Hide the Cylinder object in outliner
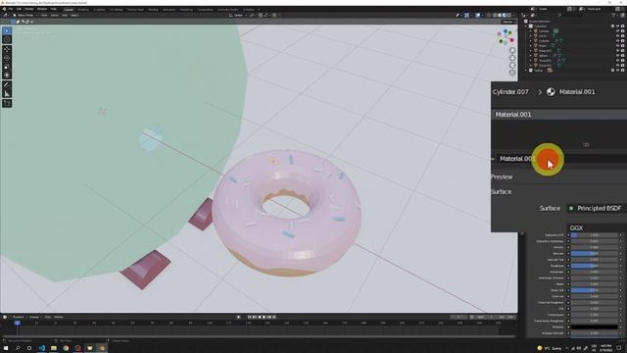 (x=617, y=41)
